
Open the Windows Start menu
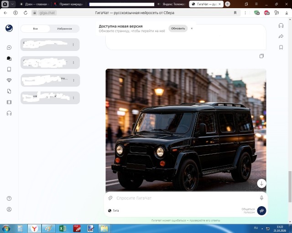tap(6, 228)
